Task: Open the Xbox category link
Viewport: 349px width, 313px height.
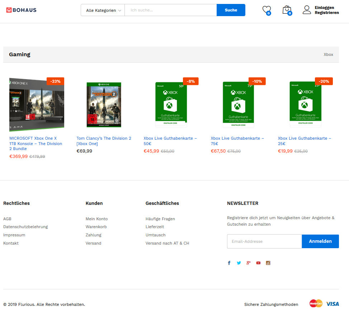Action: click(x=328, y=54)
